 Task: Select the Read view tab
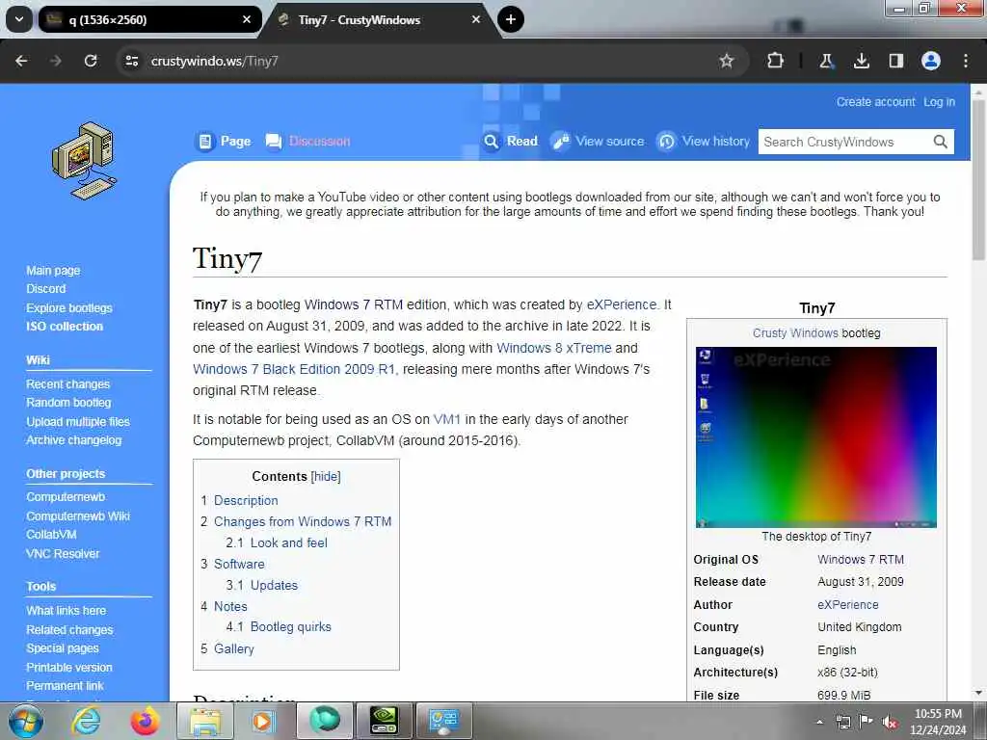(511, 142)
